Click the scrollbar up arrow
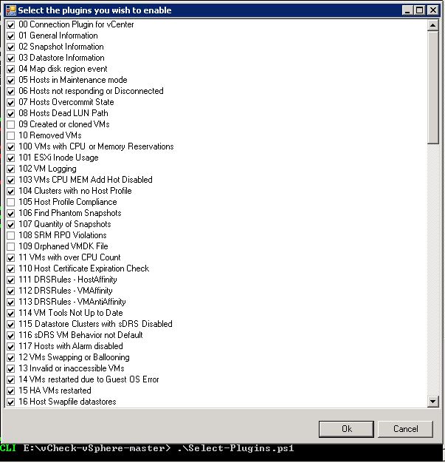The image size is (445, 463). coord(433,25)
